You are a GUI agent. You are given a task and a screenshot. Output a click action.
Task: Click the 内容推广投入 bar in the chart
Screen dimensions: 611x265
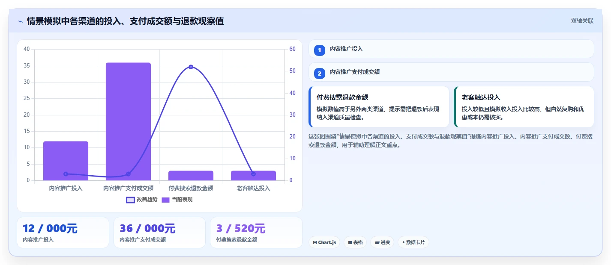[x=66, y=161]
